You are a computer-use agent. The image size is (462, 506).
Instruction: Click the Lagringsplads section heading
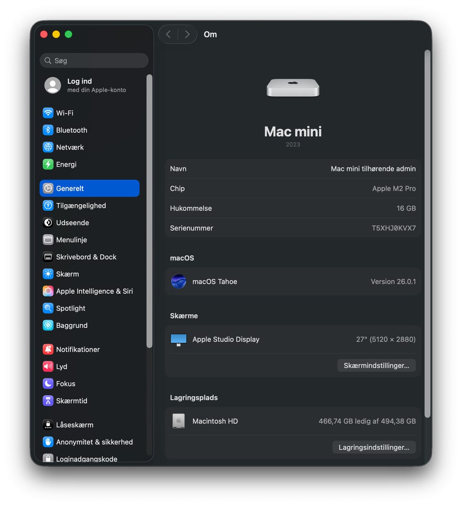[194, 398]
